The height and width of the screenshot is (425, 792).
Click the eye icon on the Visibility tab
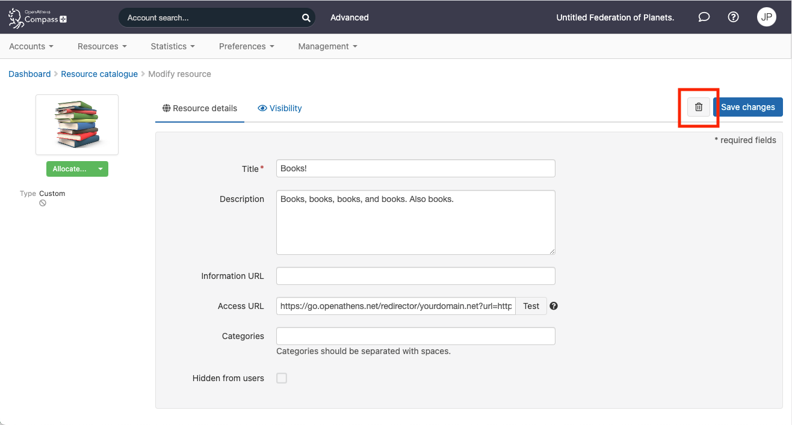(x=262, y=108)
